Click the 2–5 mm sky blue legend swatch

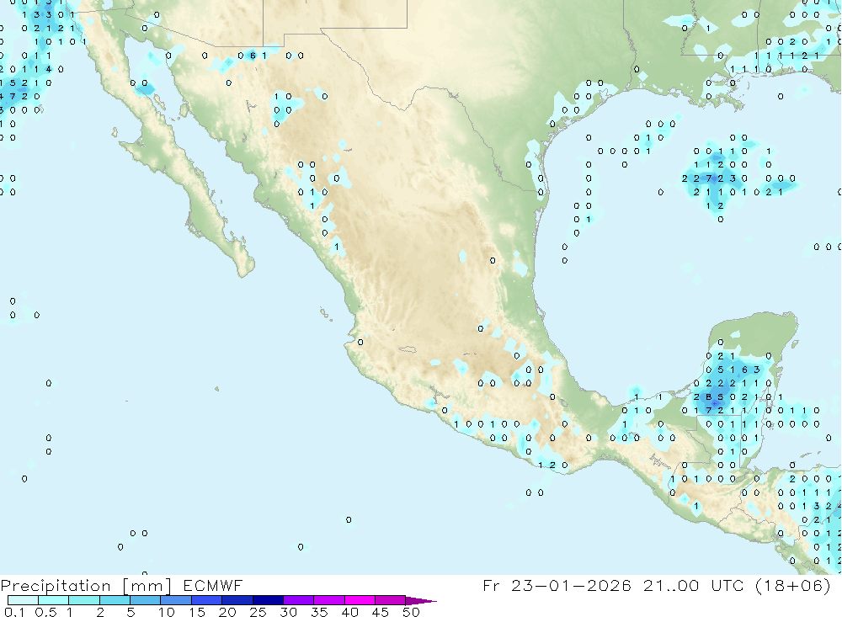point(115,600)
